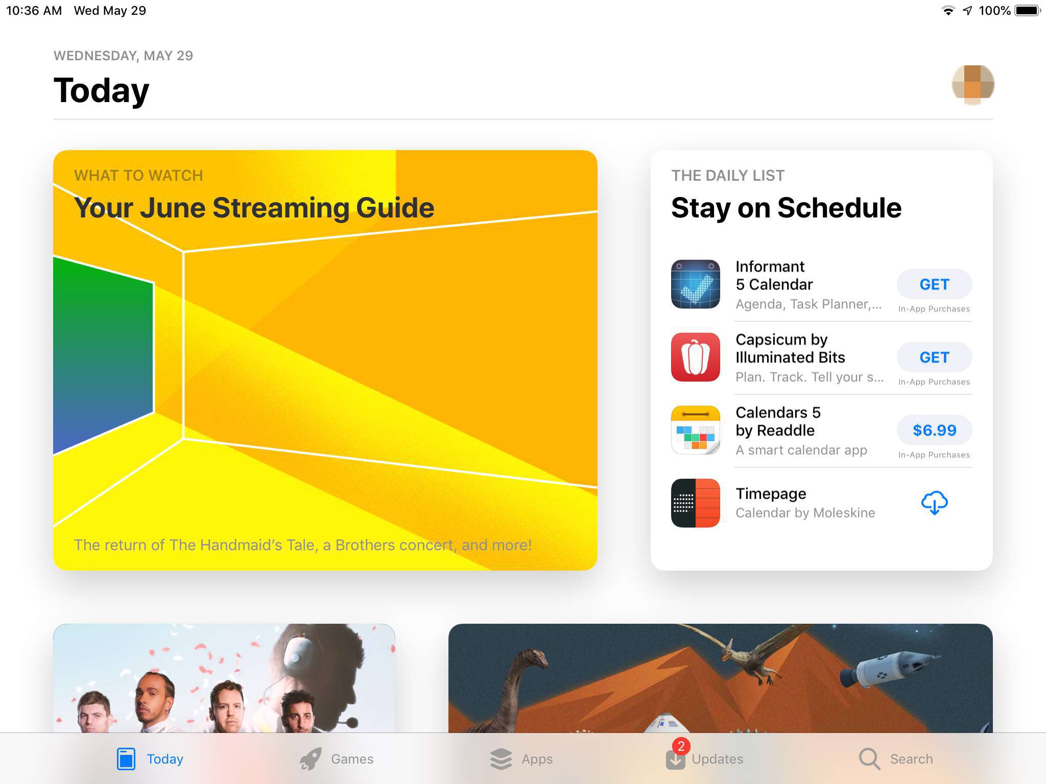The height and width of the screenshot is (784, 1046).
Task: Tap the Timepage by Moleskine icon
Action: click(695, 503)
